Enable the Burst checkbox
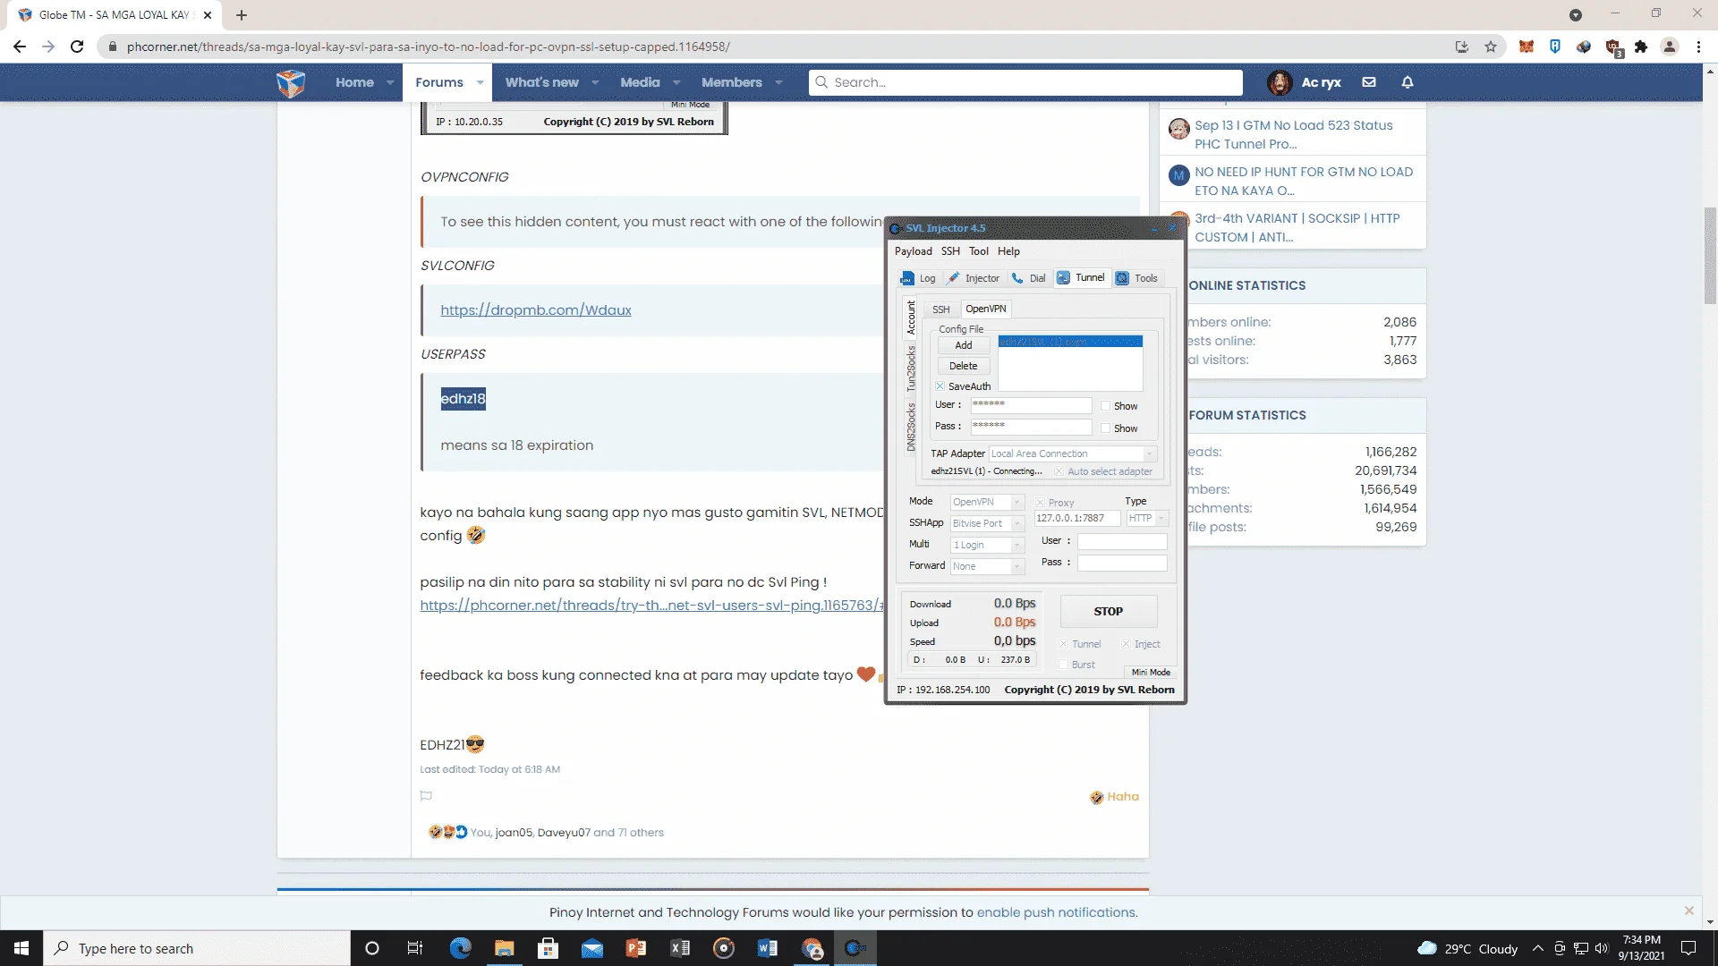 [x=1064, y=665]
